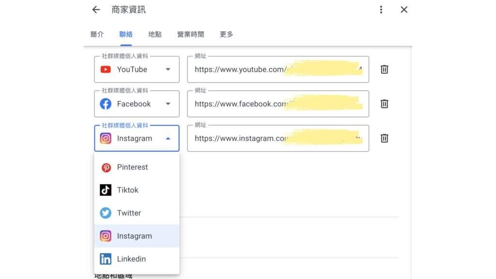Image resolution: width=496 pixels, height=279 pixels.
Task: Close the 商家資訊 dialog with X
Action: tap(404, 10)
